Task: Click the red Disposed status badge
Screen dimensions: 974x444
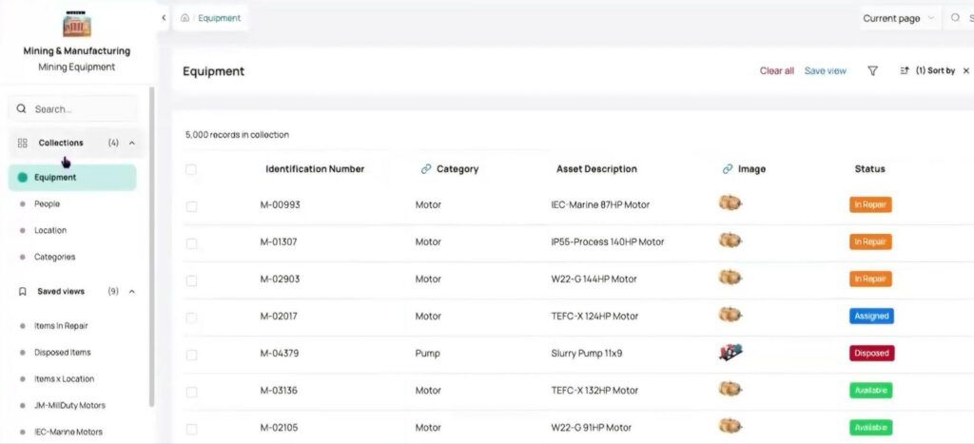Action: 871,354
